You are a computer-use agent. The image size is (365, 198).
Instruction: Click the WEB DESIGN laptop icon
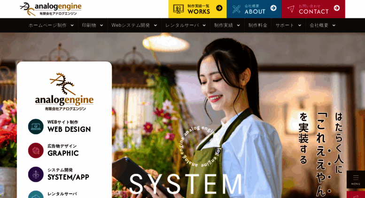(36, 126)
